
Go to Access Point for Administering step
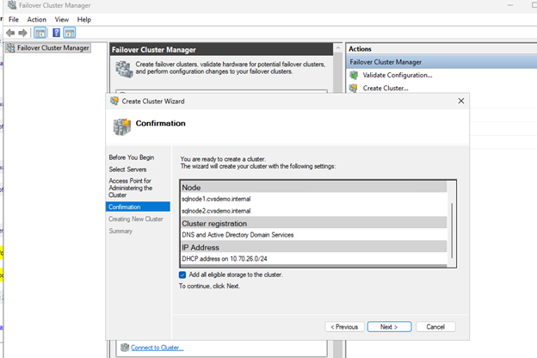(131, 188)
